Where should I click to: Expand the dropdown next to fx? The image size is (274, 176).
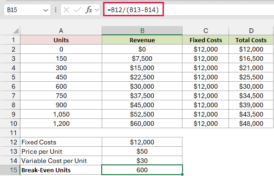click(97, 10)
